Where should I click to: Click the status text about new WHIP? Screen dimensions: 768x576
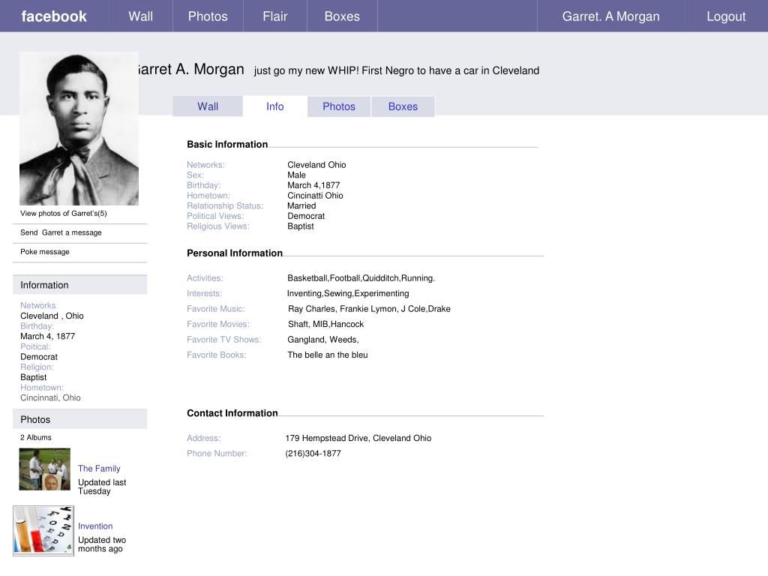(396, 70)
